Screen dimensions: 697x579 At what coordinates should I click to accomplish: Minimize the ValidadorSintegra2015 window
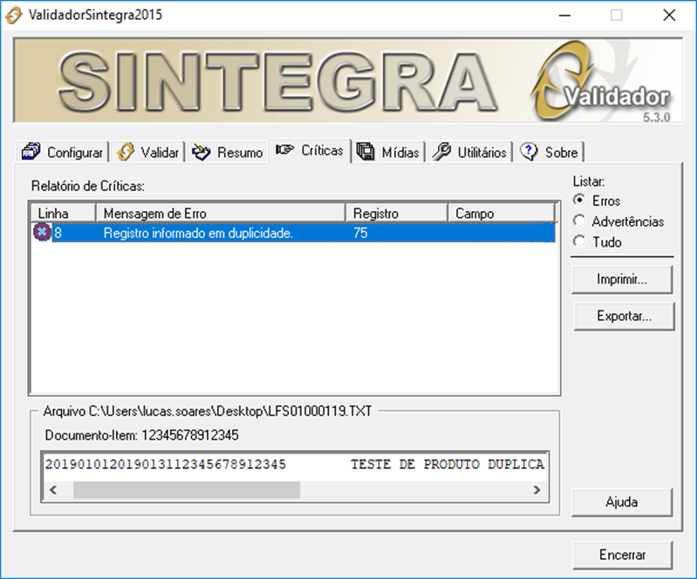564,15
